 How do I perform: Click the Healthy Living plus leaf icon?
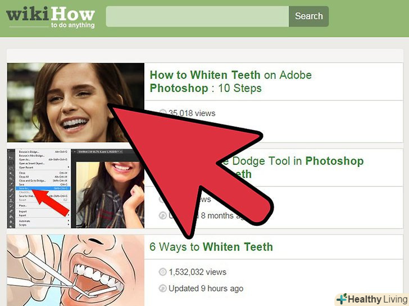click(342, 299)
